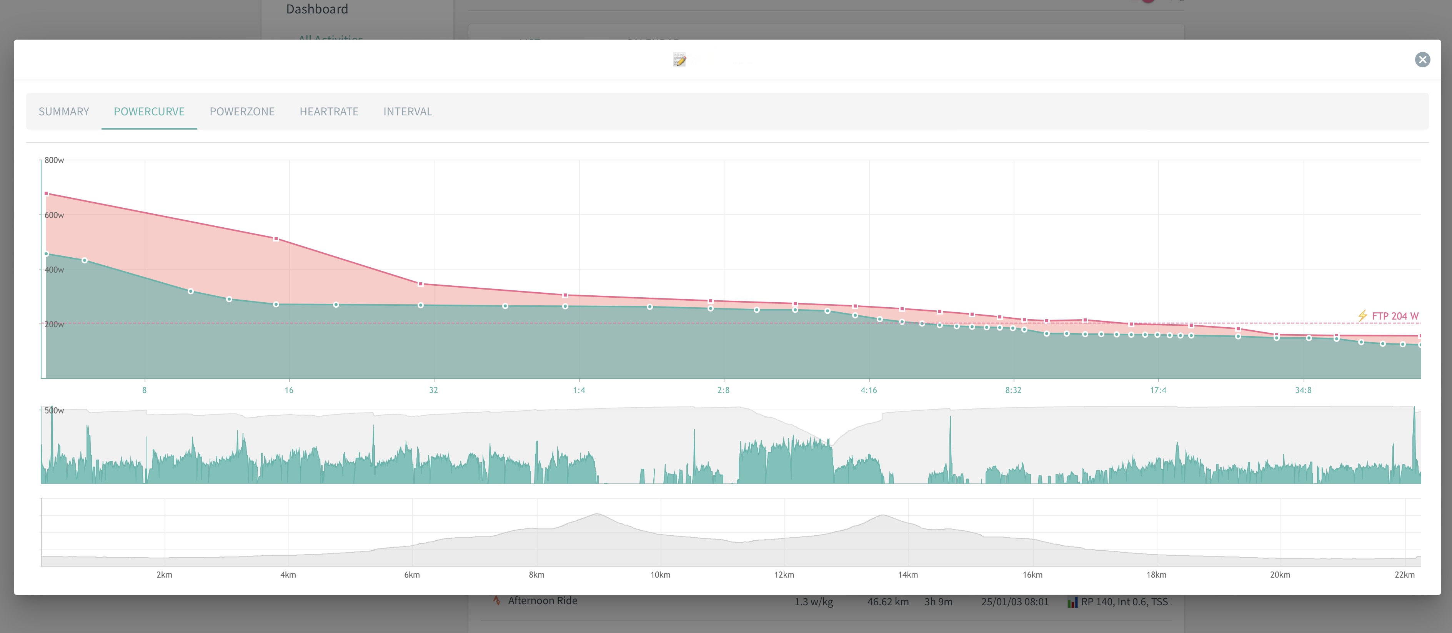Click the pink curve point at 32 seconds
Screen dimensions: 1452x633
(x=421, y=284)
